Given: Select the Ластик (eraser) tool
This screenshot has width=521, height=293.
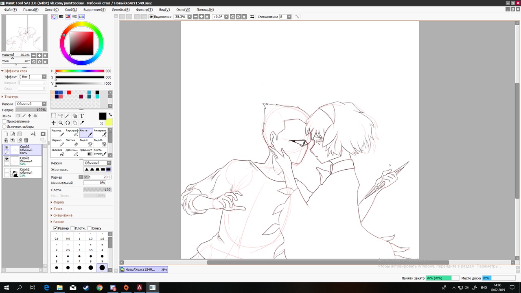Looking at the screenshot, I should tap(72, 142).
